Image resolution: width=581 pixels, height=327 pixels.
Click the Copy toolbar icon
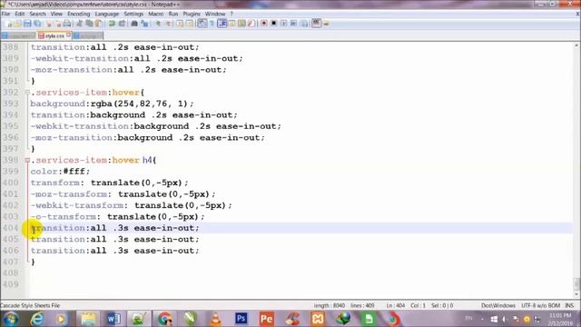pos(89,24)
